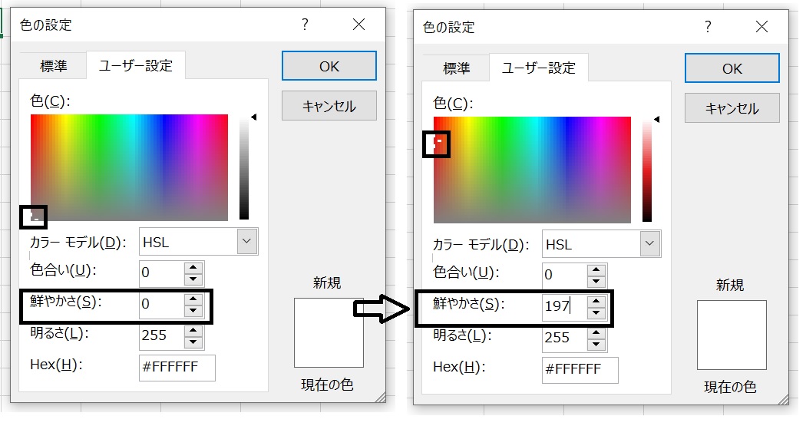Pick a color in the right dialog's spectrum
Viewport: 806px width, 426px height.
(532, 170)
